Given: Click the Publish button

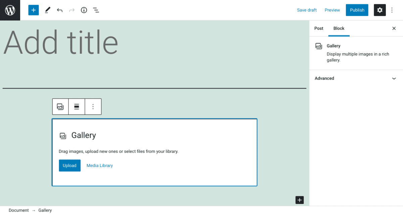Looking at the screenshot, I should click(x=357, y=10).
